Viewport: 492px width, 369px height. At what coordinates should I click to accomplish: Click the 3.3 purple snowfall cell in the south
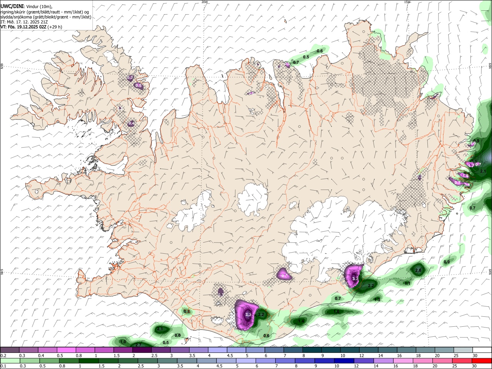point(248,314)
